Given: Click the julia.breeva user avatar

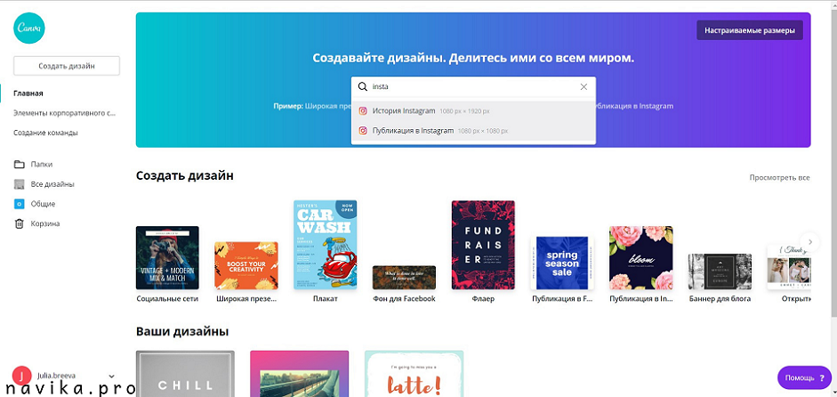Looking at the screenshot, I should (20, 377).
